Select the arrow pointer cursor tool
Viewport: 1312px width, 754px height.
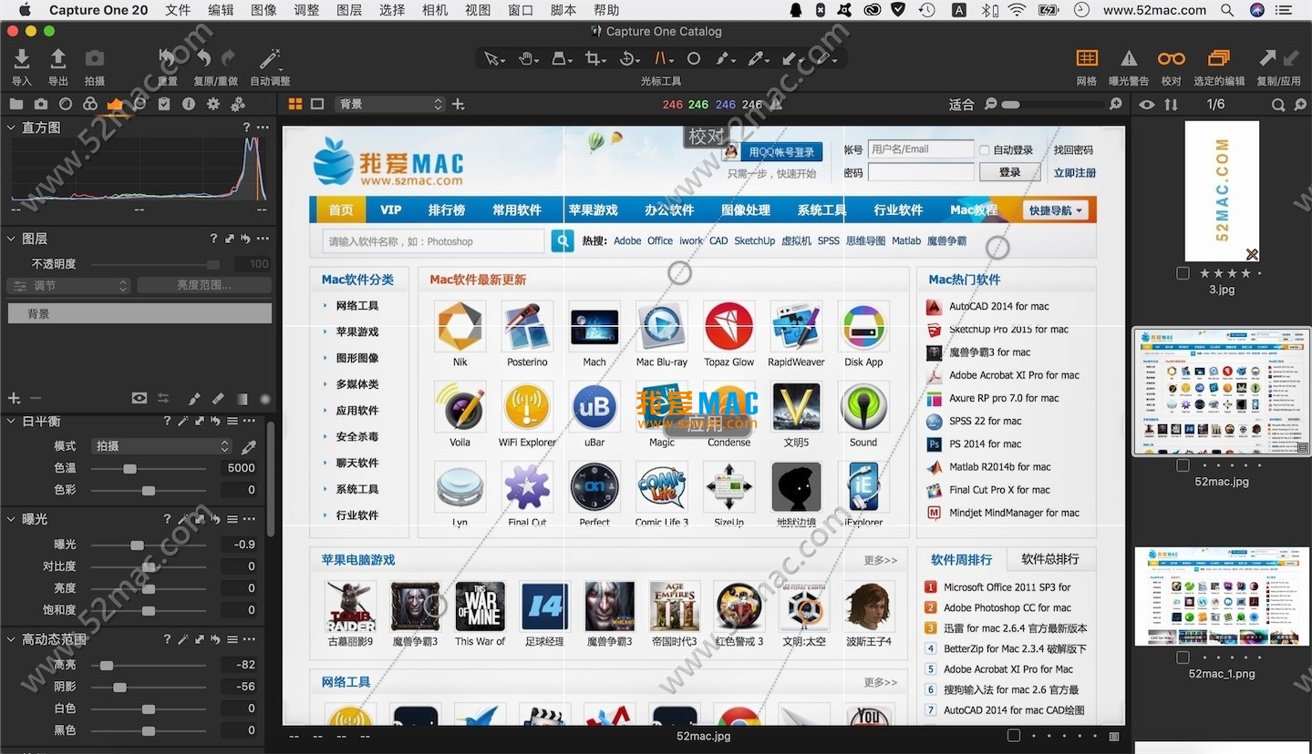tap(492, 58)
